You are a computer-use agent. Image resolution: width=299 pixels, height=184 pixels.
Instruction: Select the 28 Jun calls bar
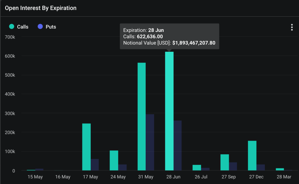point(169,111)
